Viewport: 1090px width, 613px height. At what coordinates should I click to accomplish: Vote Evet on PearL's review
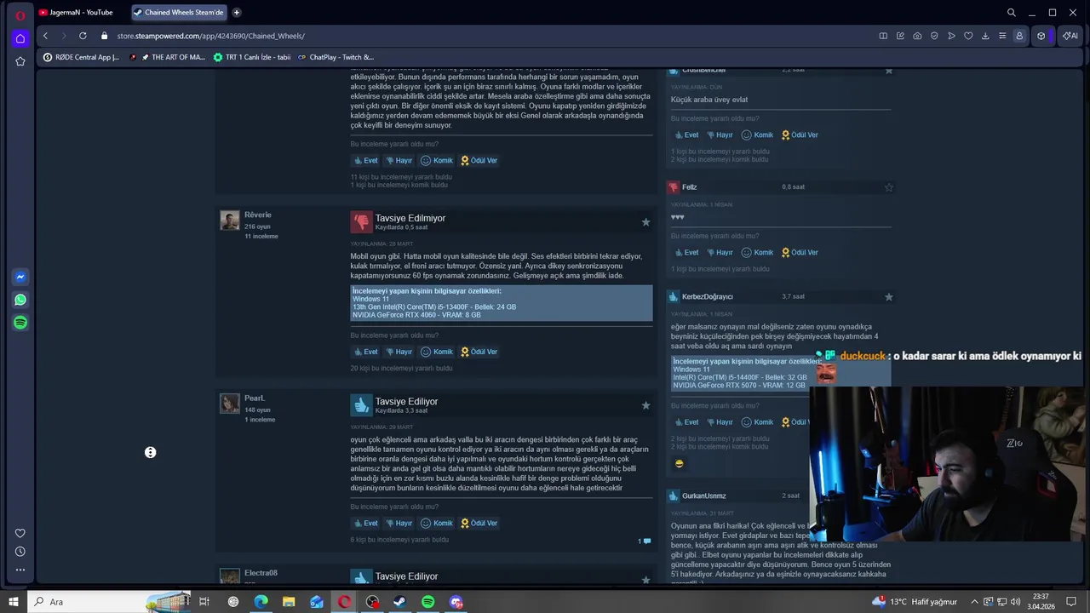coord(366,524)
